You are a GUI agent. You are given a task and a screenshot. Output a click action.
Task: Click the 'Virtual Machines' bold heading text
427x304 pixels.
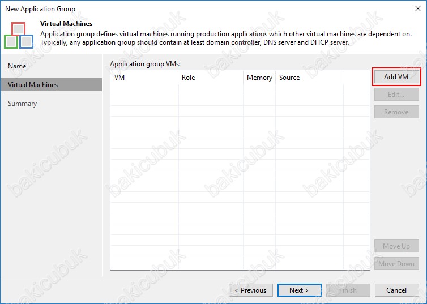(66, 24)
